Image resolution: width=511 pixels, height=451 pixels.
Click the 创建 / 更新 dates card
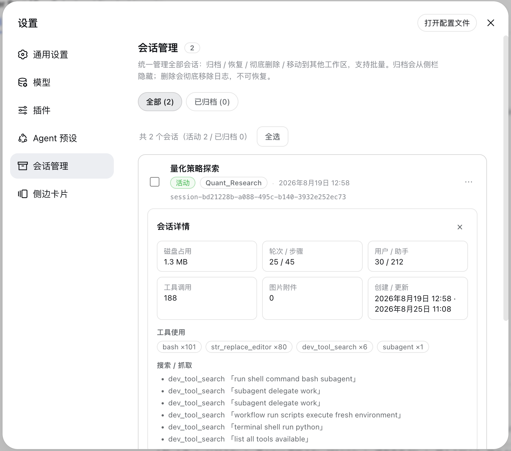[x=418, y=298]
